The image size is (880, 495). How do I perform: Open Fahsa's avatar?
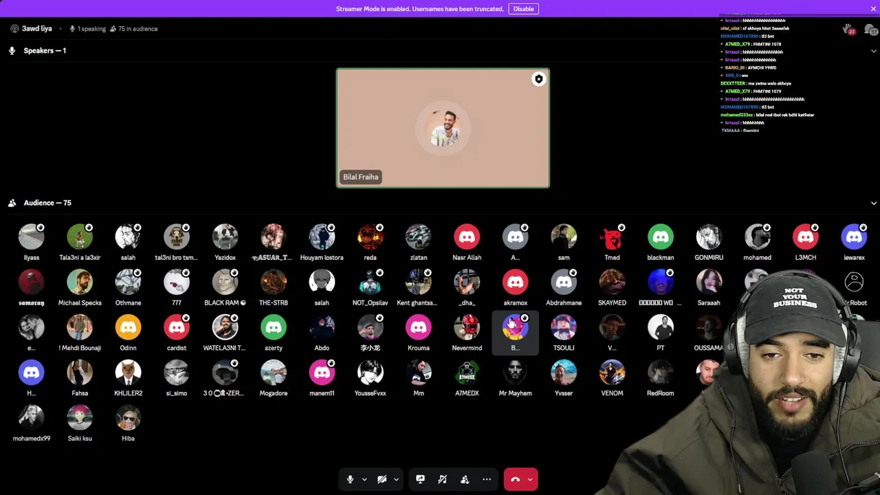click(80, 373)
